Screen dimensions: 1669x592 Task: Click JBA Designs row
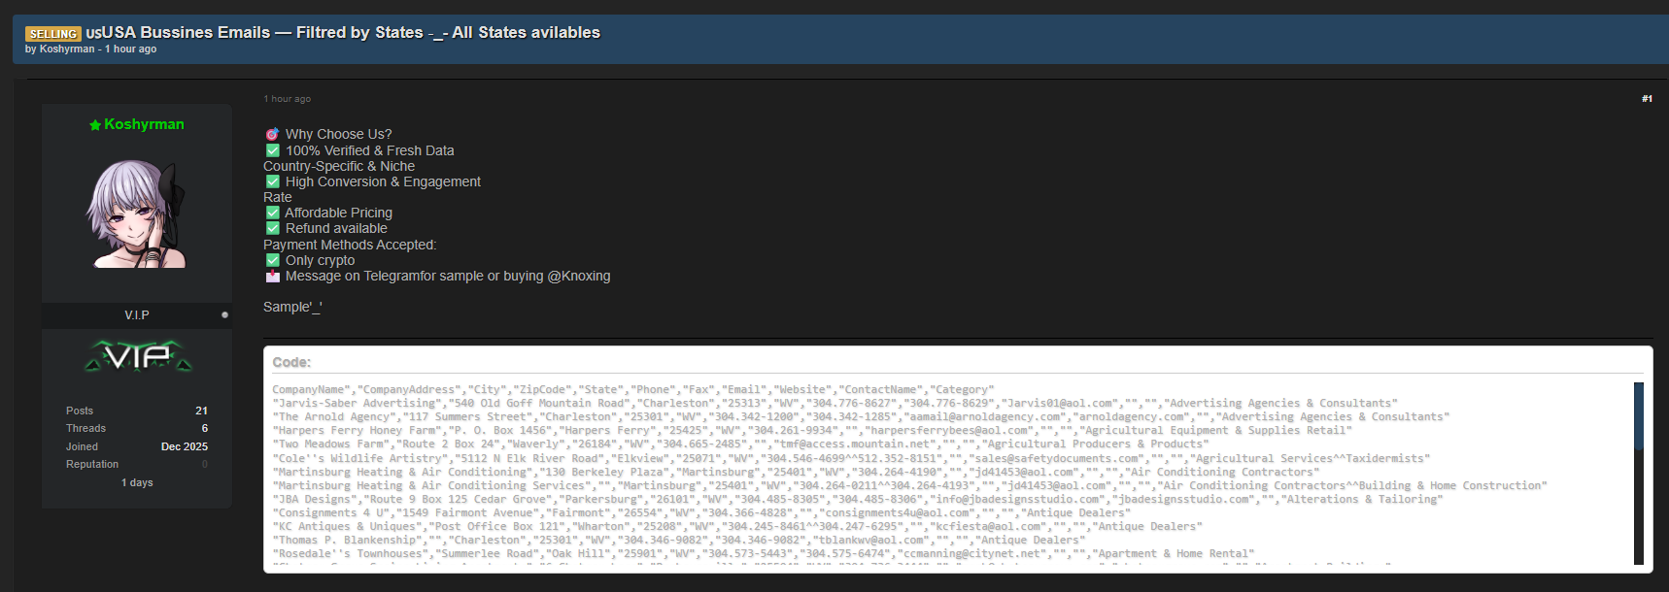pyautogui.click(x=858, y=500)
